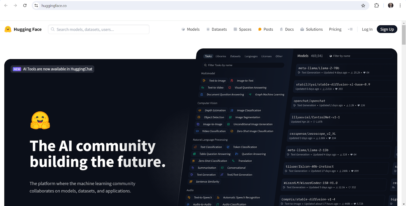
Task: Open the AI Tools HuggingChat announcement banner
Action: tap(53, 69)
